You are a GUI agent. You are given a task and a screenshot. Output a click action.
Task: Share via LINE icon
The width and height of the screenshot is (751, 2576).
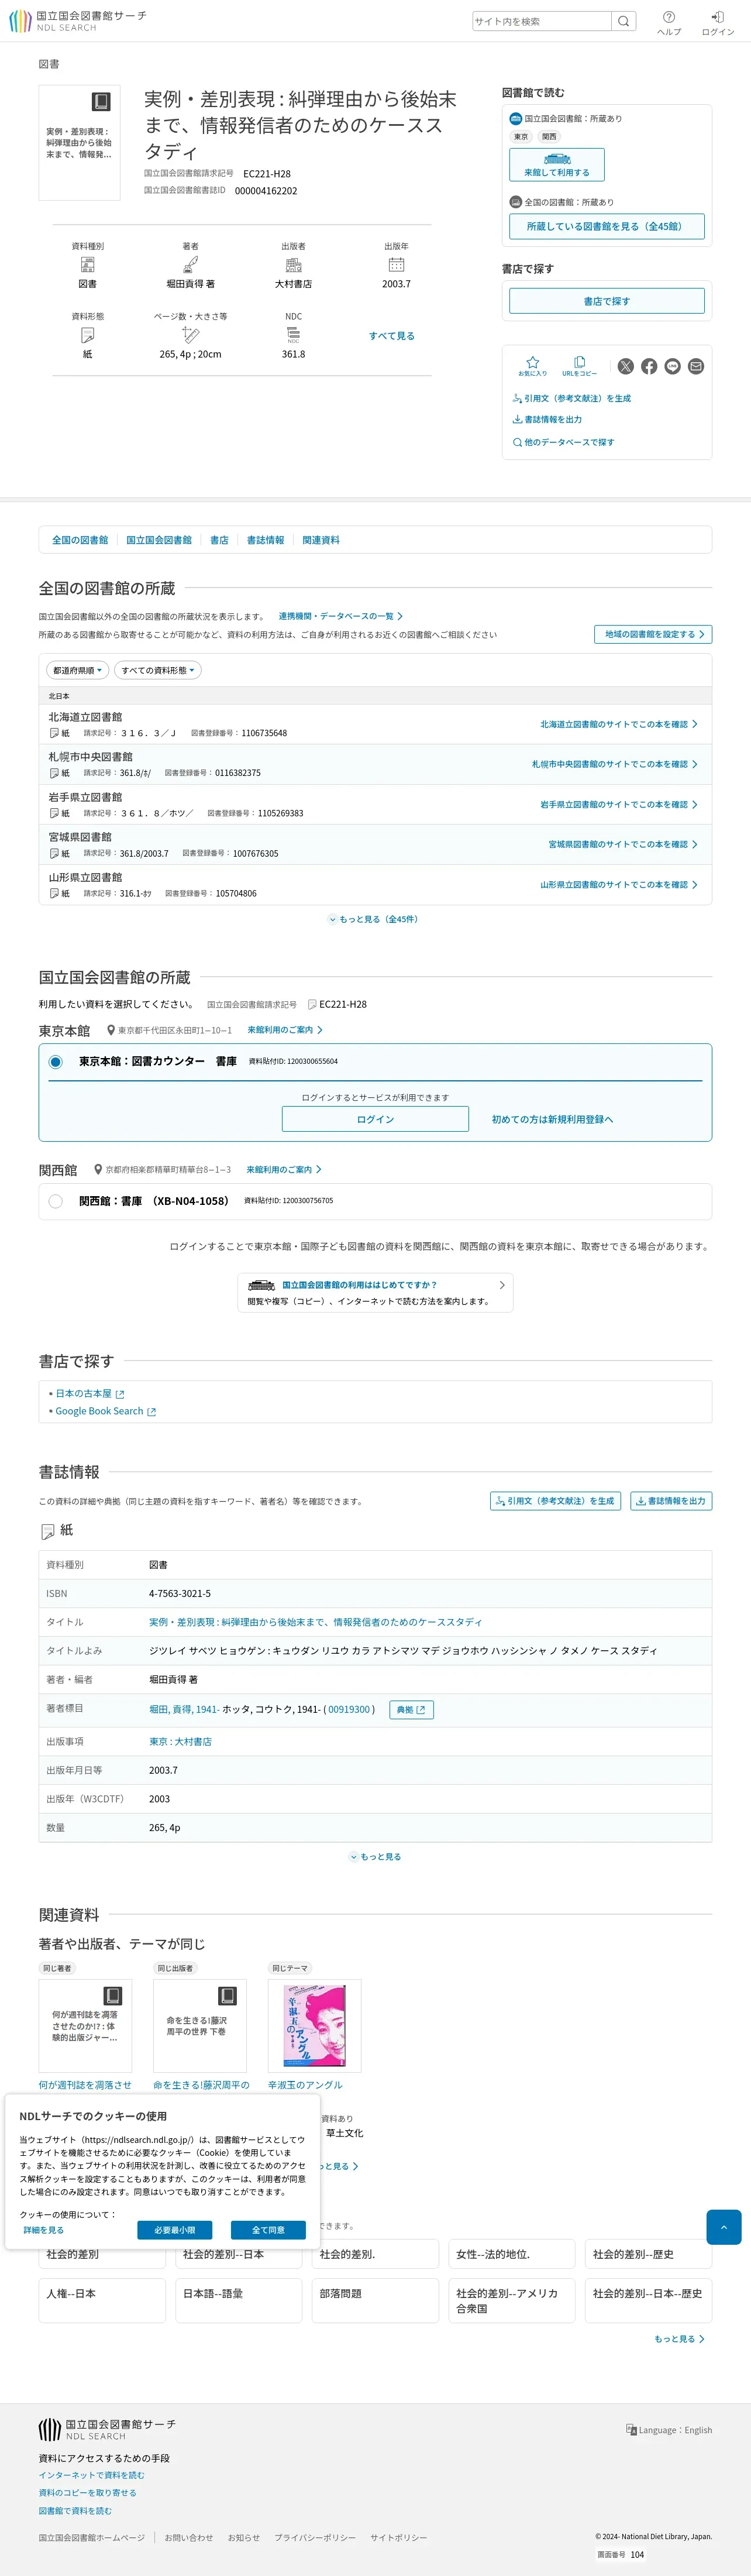click(x=672, y=366)
